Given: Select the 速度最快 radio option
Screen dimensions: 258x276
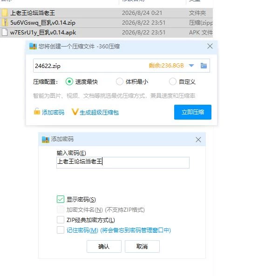Looking at the screenshot, I should click(x=69, y=81).
